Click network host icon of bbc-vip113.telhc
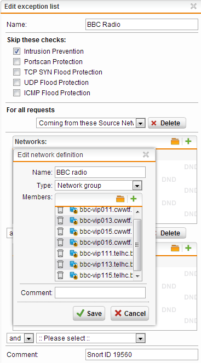 (x=73, y=264)
